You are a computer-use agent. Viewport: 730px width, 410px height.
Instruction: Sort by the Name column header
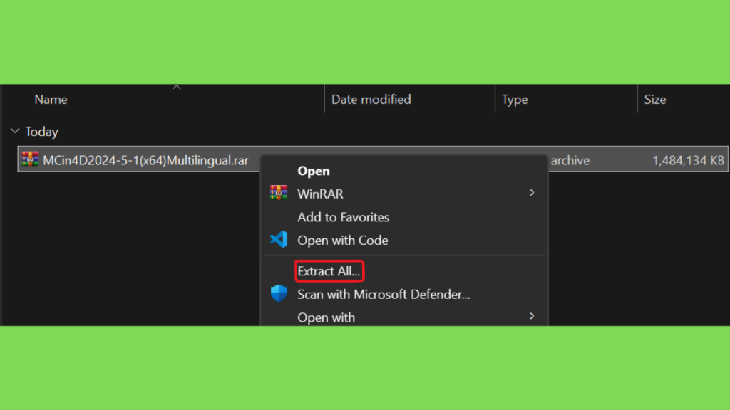(x=51, y=100)
